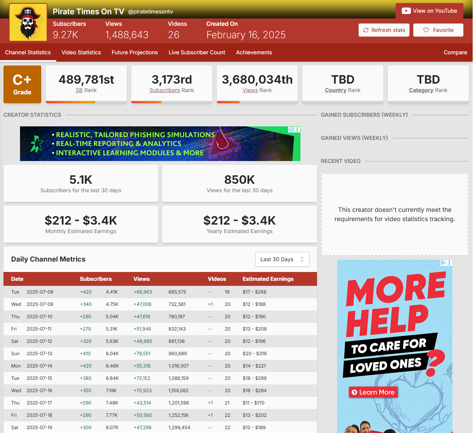
Task: Click the Videos column header
Action: 217,279
